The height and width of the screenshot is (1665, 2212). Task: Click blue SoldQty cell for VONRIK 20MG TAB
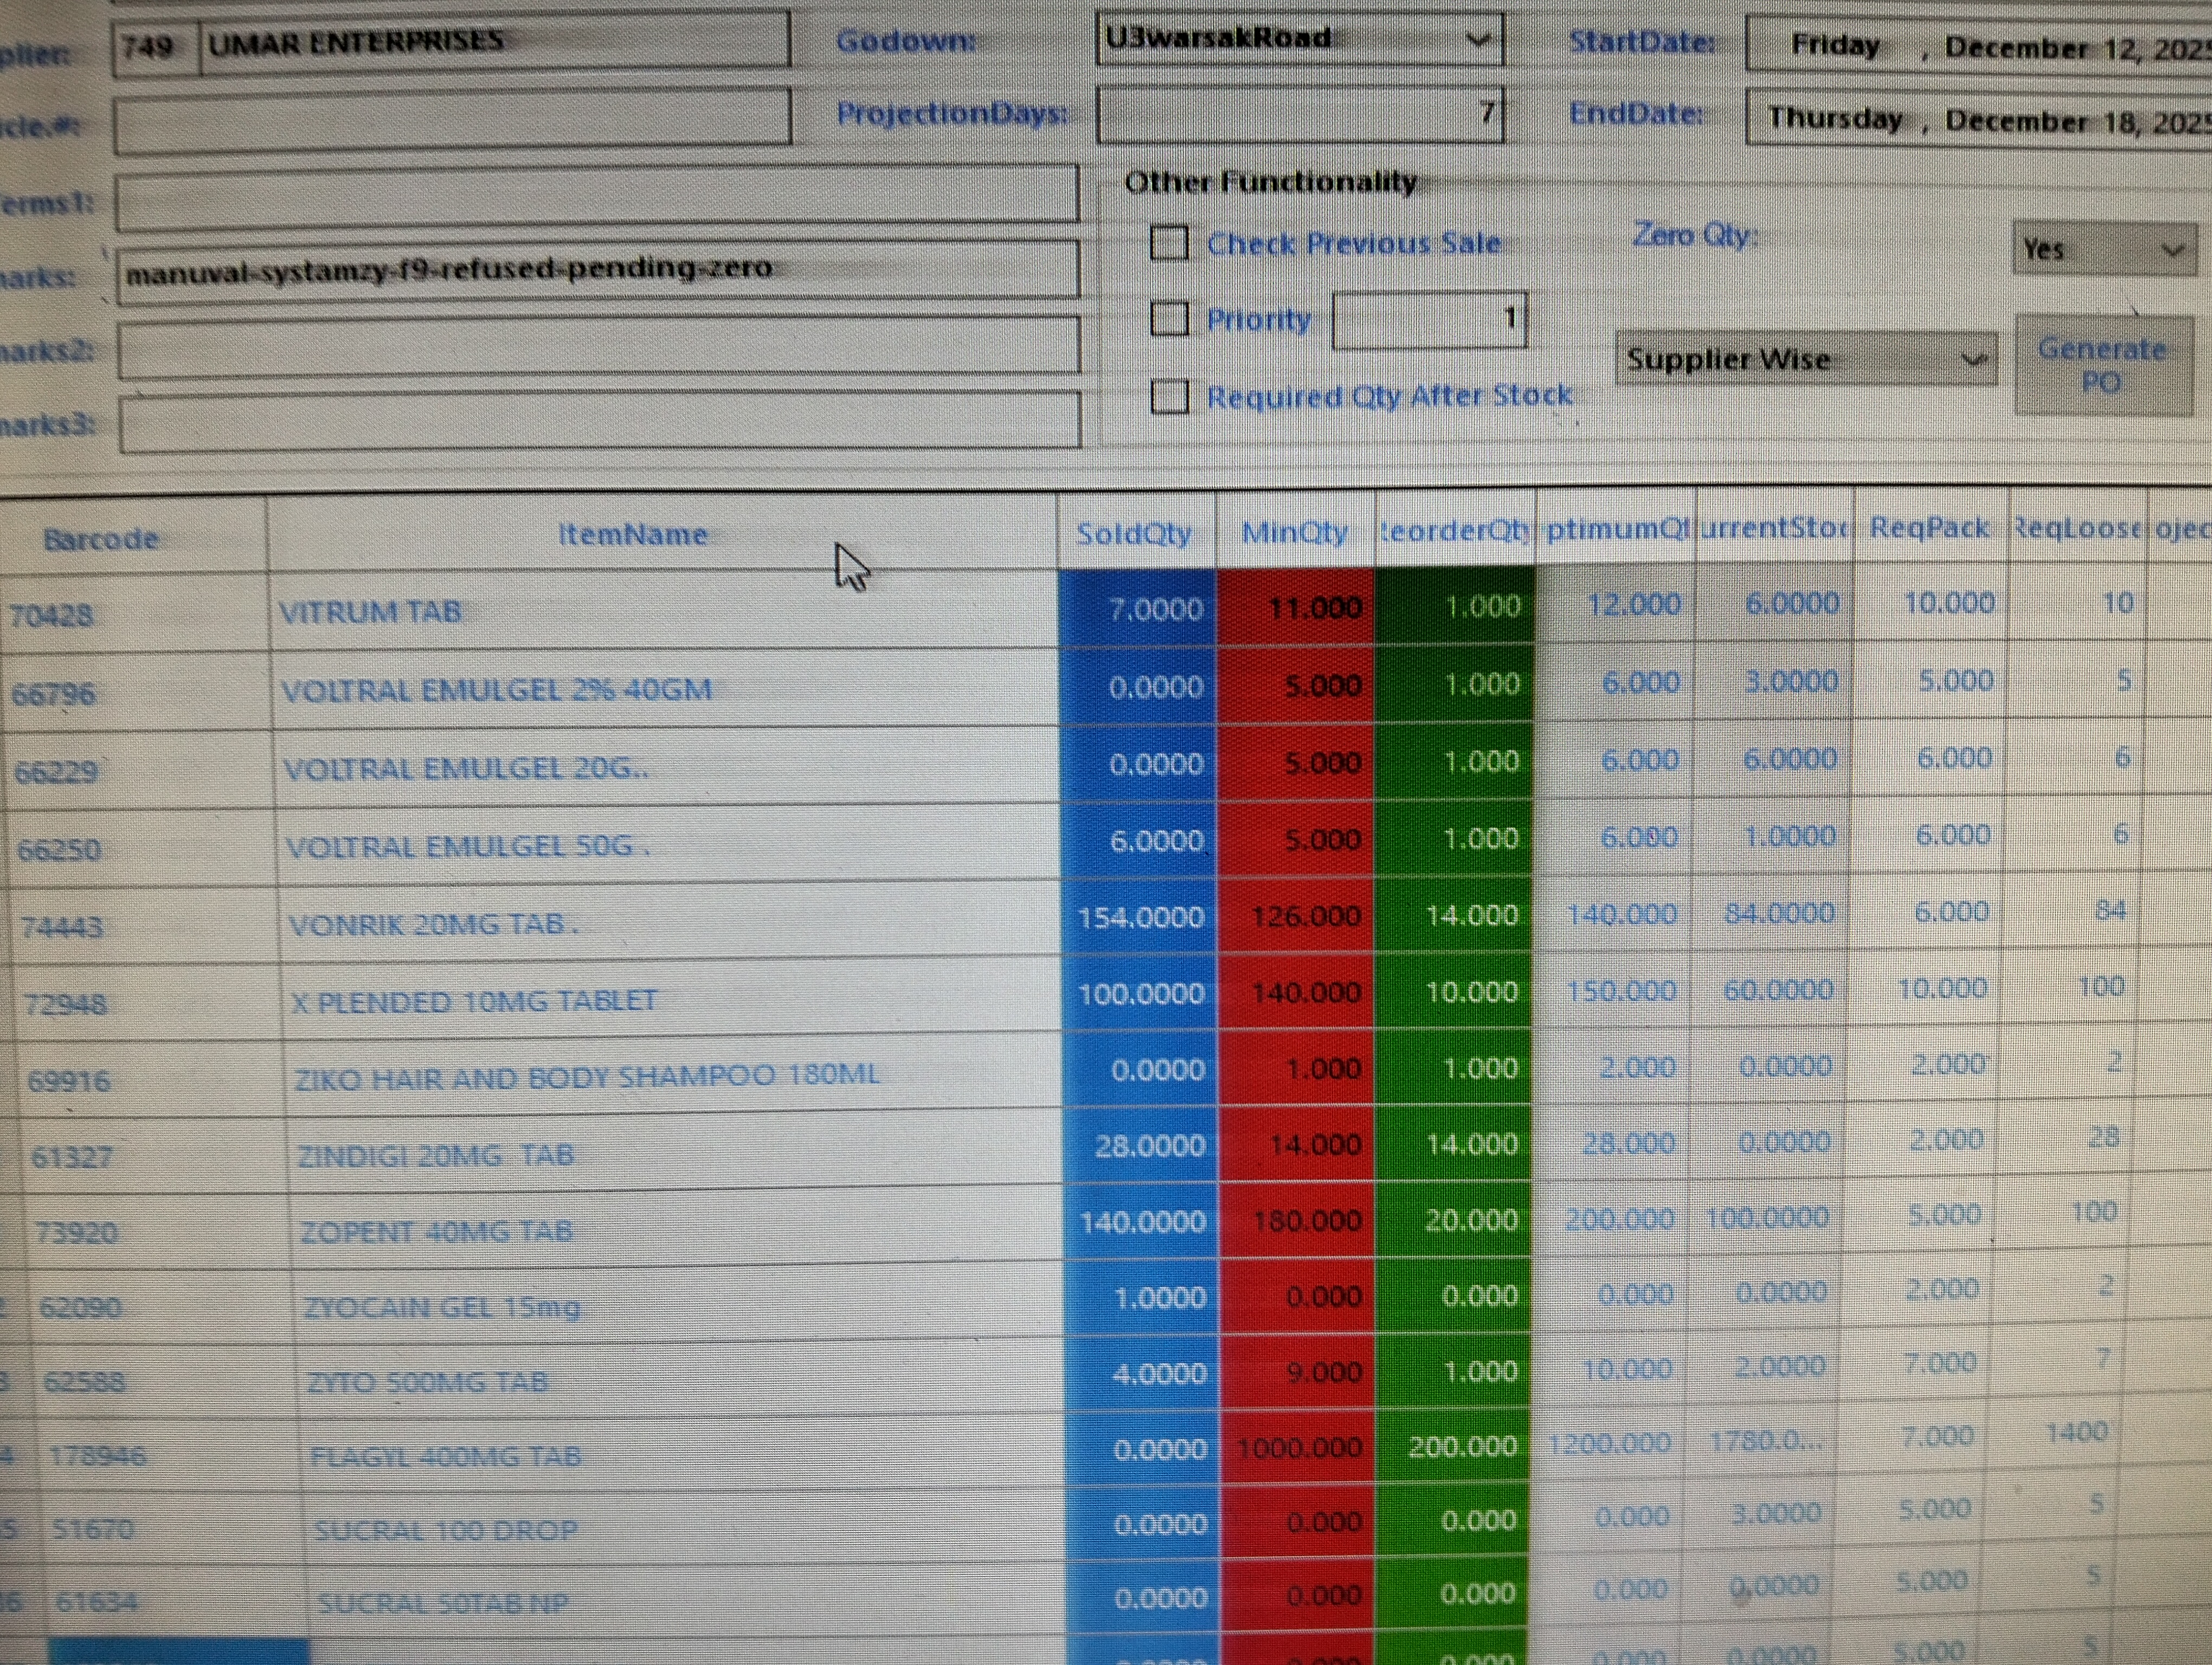pyautogui.click(x=1138, y=918)
